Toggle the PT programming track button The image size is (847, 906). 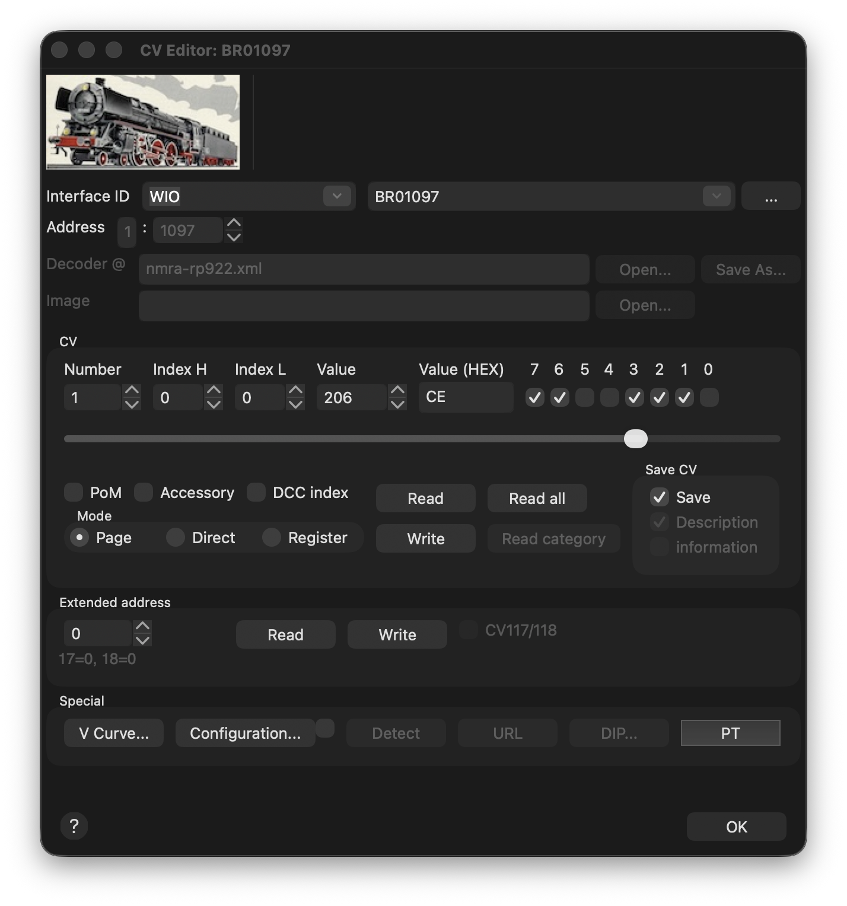[730, 733]
